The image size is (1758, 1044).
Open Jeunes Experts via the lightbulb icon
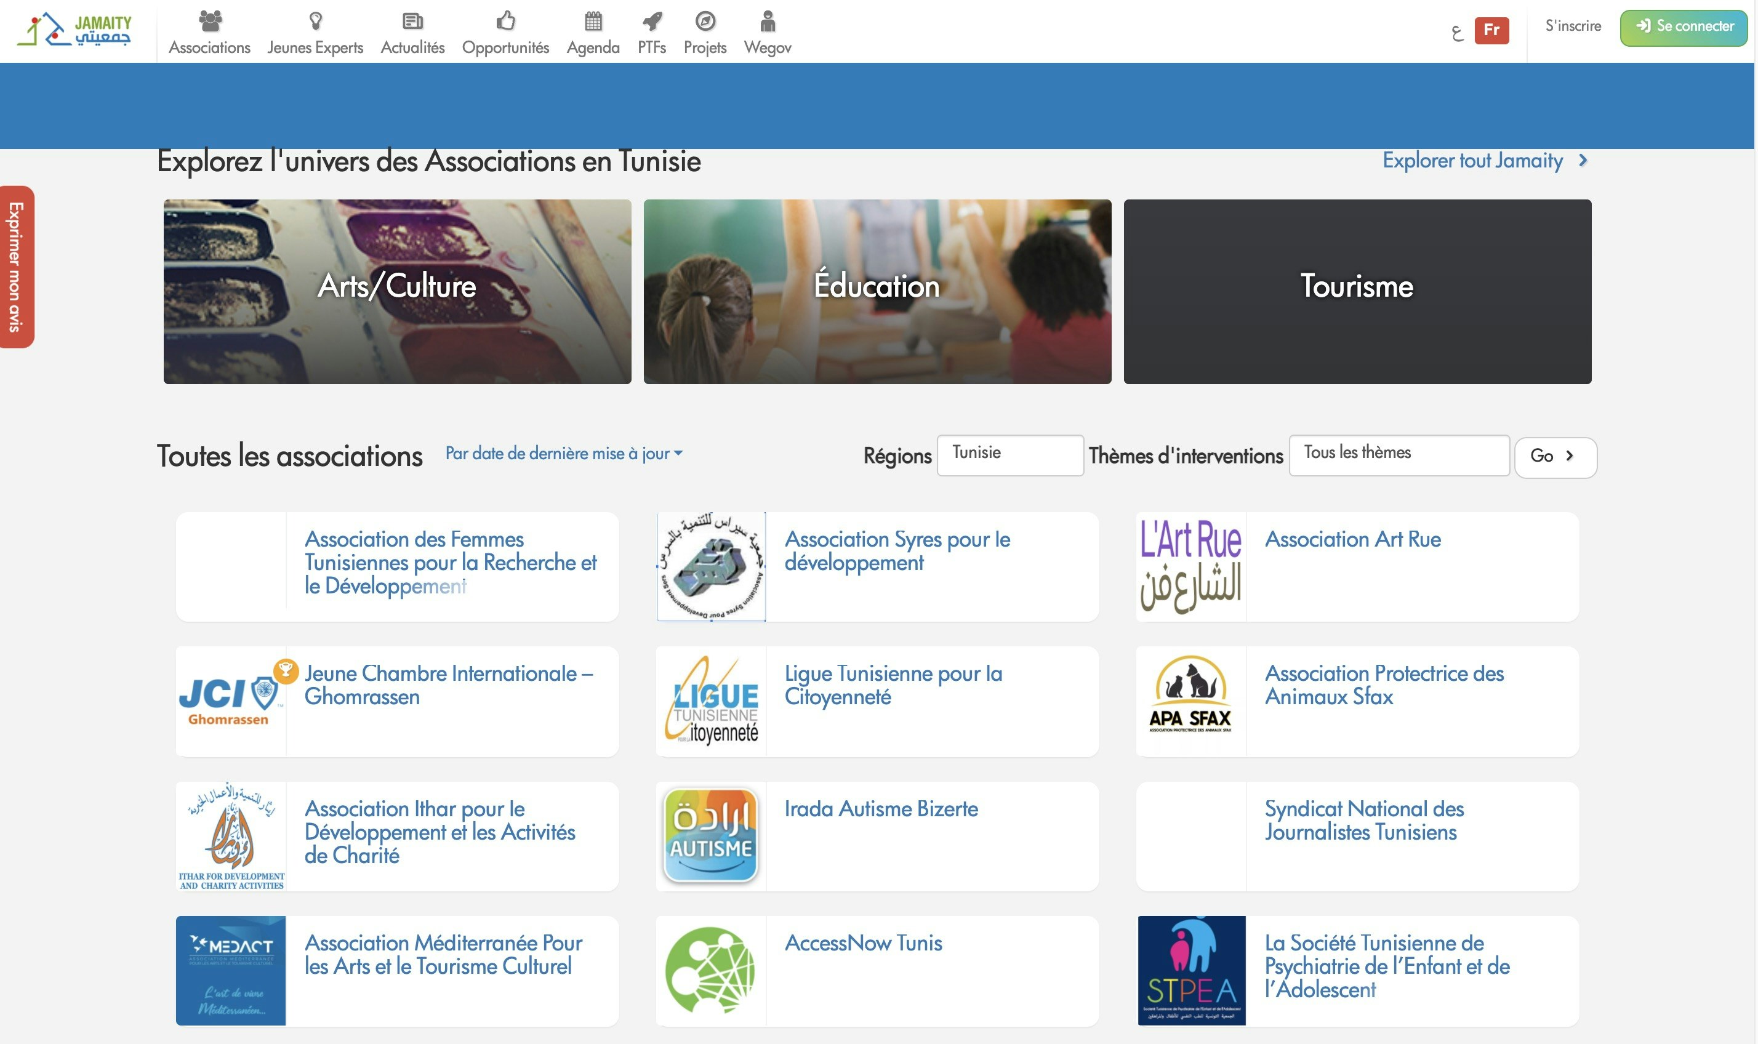[315, 21]
